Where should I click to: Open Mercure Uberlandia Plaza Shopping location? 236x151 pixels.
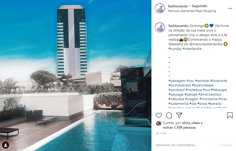click(192, 11)
